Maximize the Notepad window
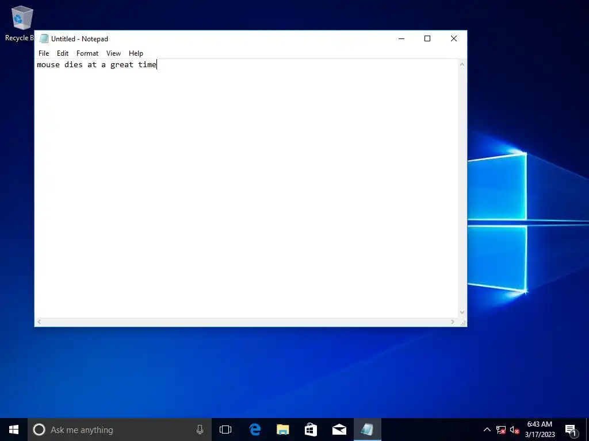Screen dimensions: 589x441 point(427,38)
